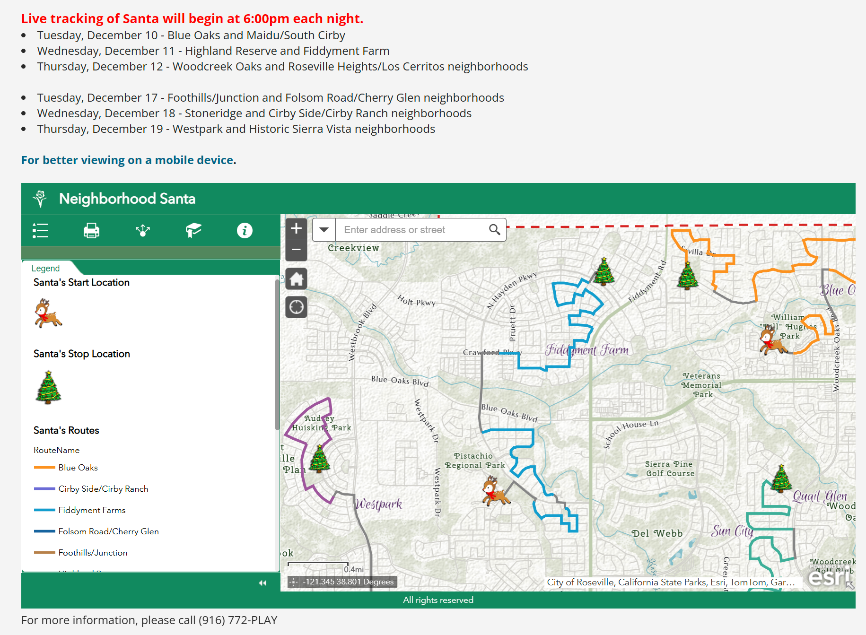This screenshot has width=866, height=635.
Task: Click the address search input field
Action: [x=411, y=230]
